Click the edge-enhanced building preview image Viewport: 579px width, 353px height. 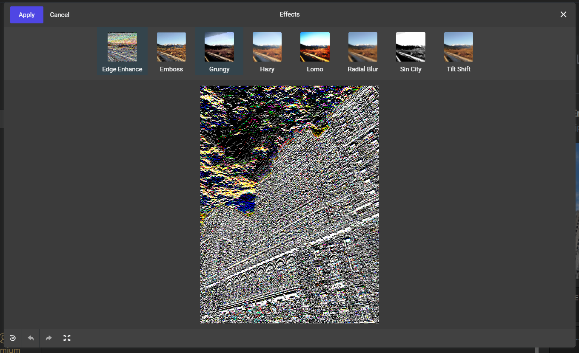coord(290,204)
